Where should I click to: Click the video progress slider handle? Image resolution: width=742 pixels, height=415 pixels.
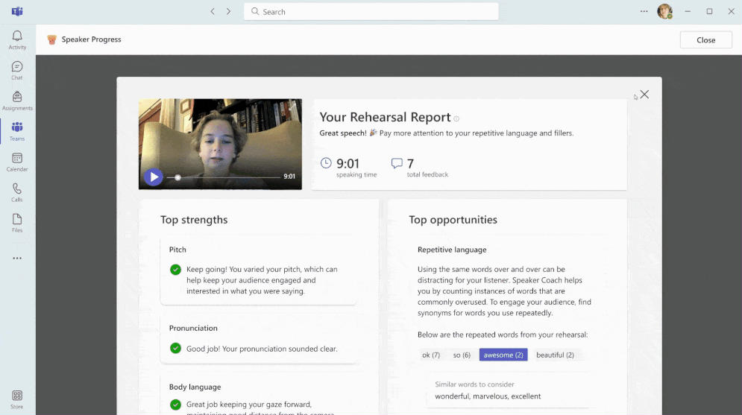(x=177, y=178)
